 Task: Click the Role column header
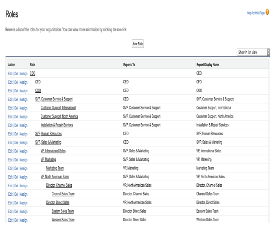(x=32, y=65)
